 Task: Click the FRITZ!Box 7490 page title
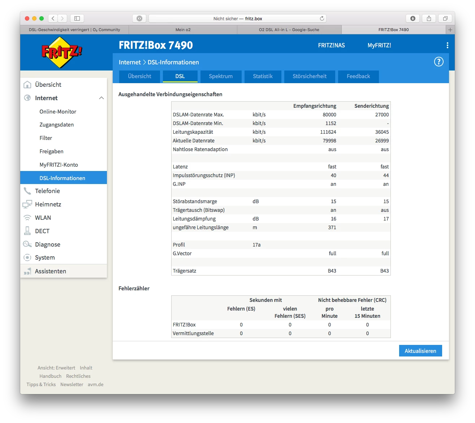click(x=156, y=45)
